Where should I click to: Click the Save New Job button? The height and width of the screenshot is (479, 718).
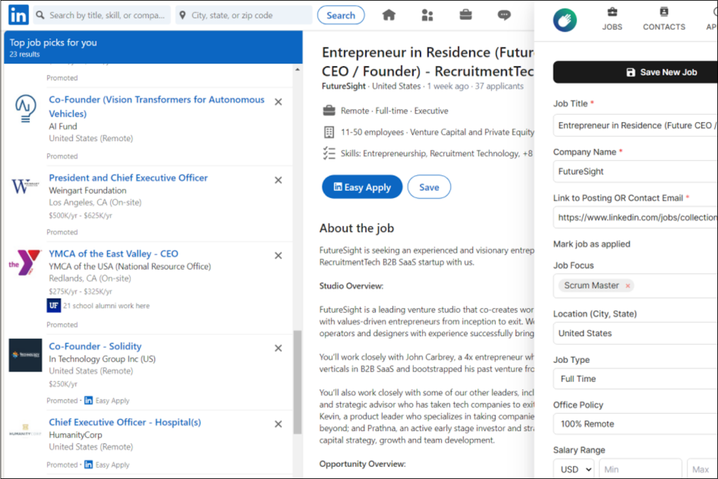pos(635,72)
